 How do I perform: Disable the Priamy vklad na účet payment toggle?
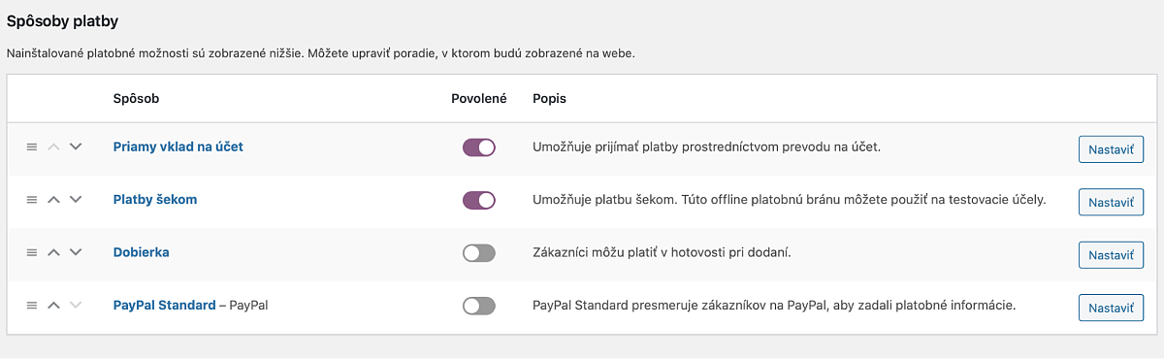479,147
